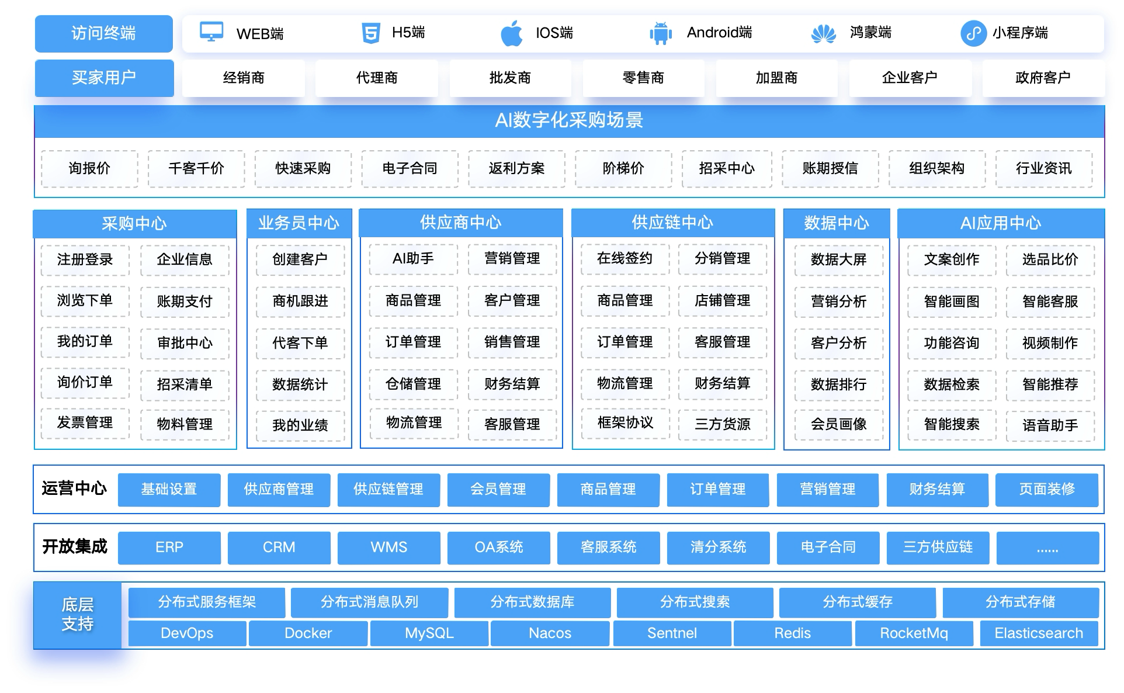Select the 买家用户 header tab
This screenshot has width=1124, height=693.
coord(104,78)
